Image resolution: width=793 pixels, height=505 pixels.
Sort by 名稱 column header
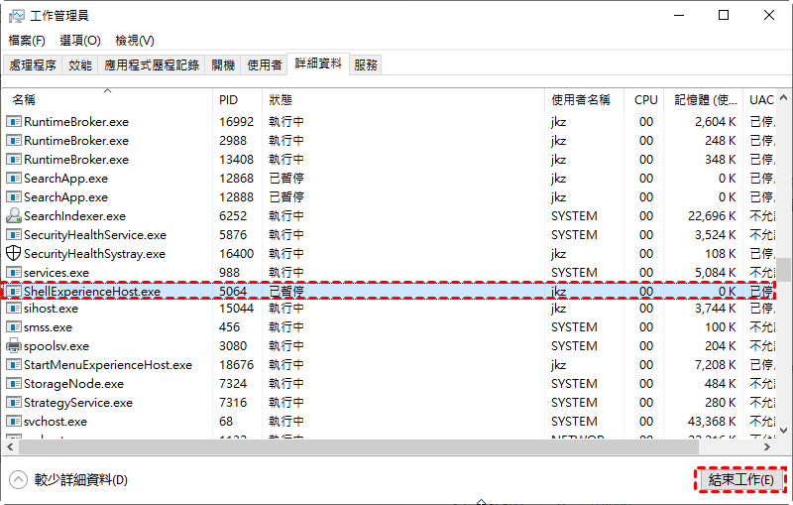coord(24,100)
